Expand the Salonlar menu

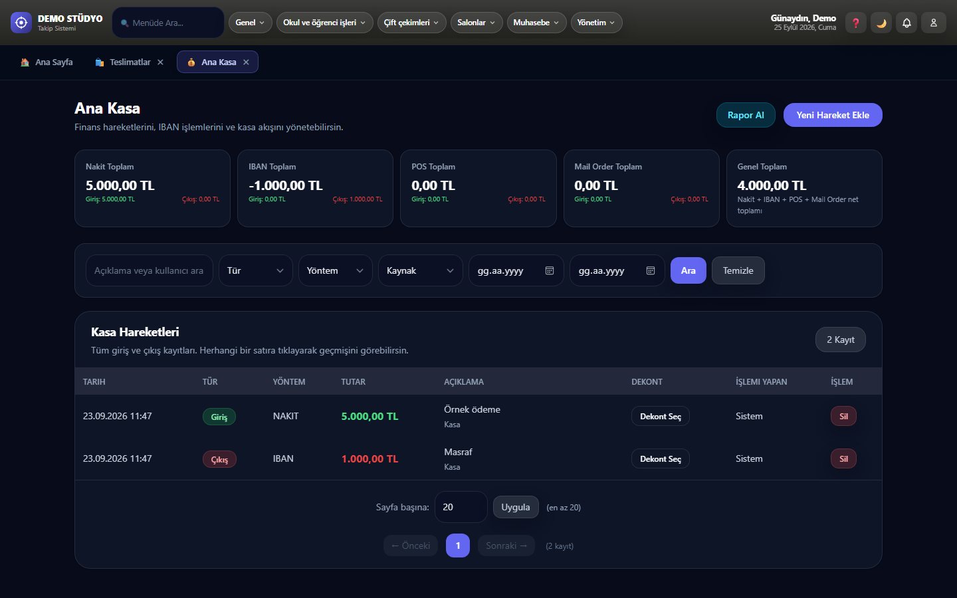coord(477,23)
